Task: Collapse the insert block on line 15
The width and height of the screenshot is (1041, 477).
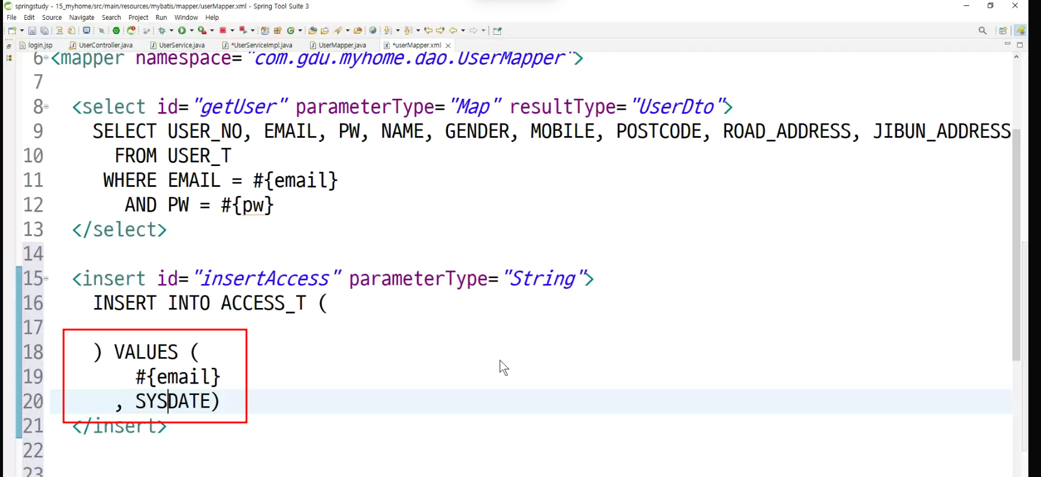Action: (x=46, y=279)
